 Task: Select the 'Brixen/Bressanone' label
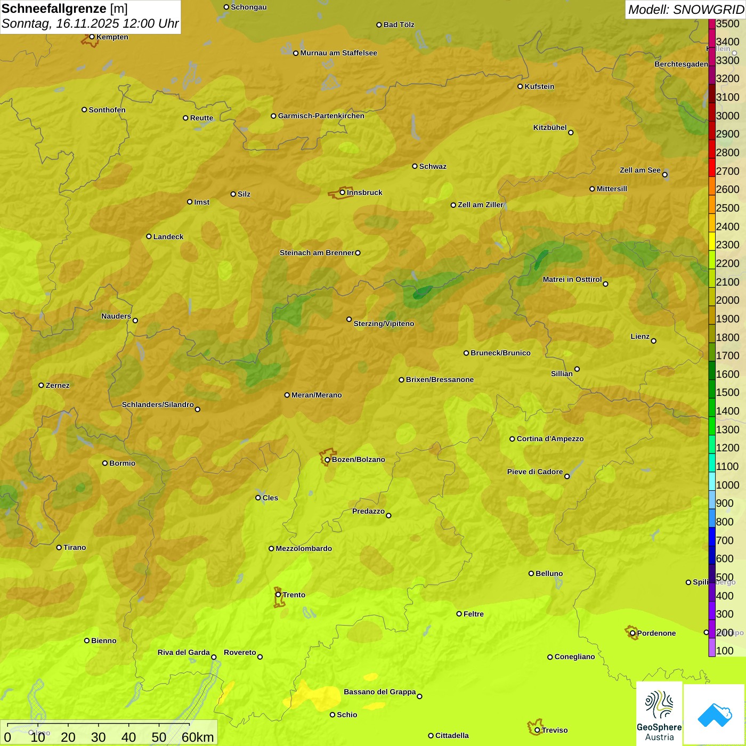(x=440, y=379)
